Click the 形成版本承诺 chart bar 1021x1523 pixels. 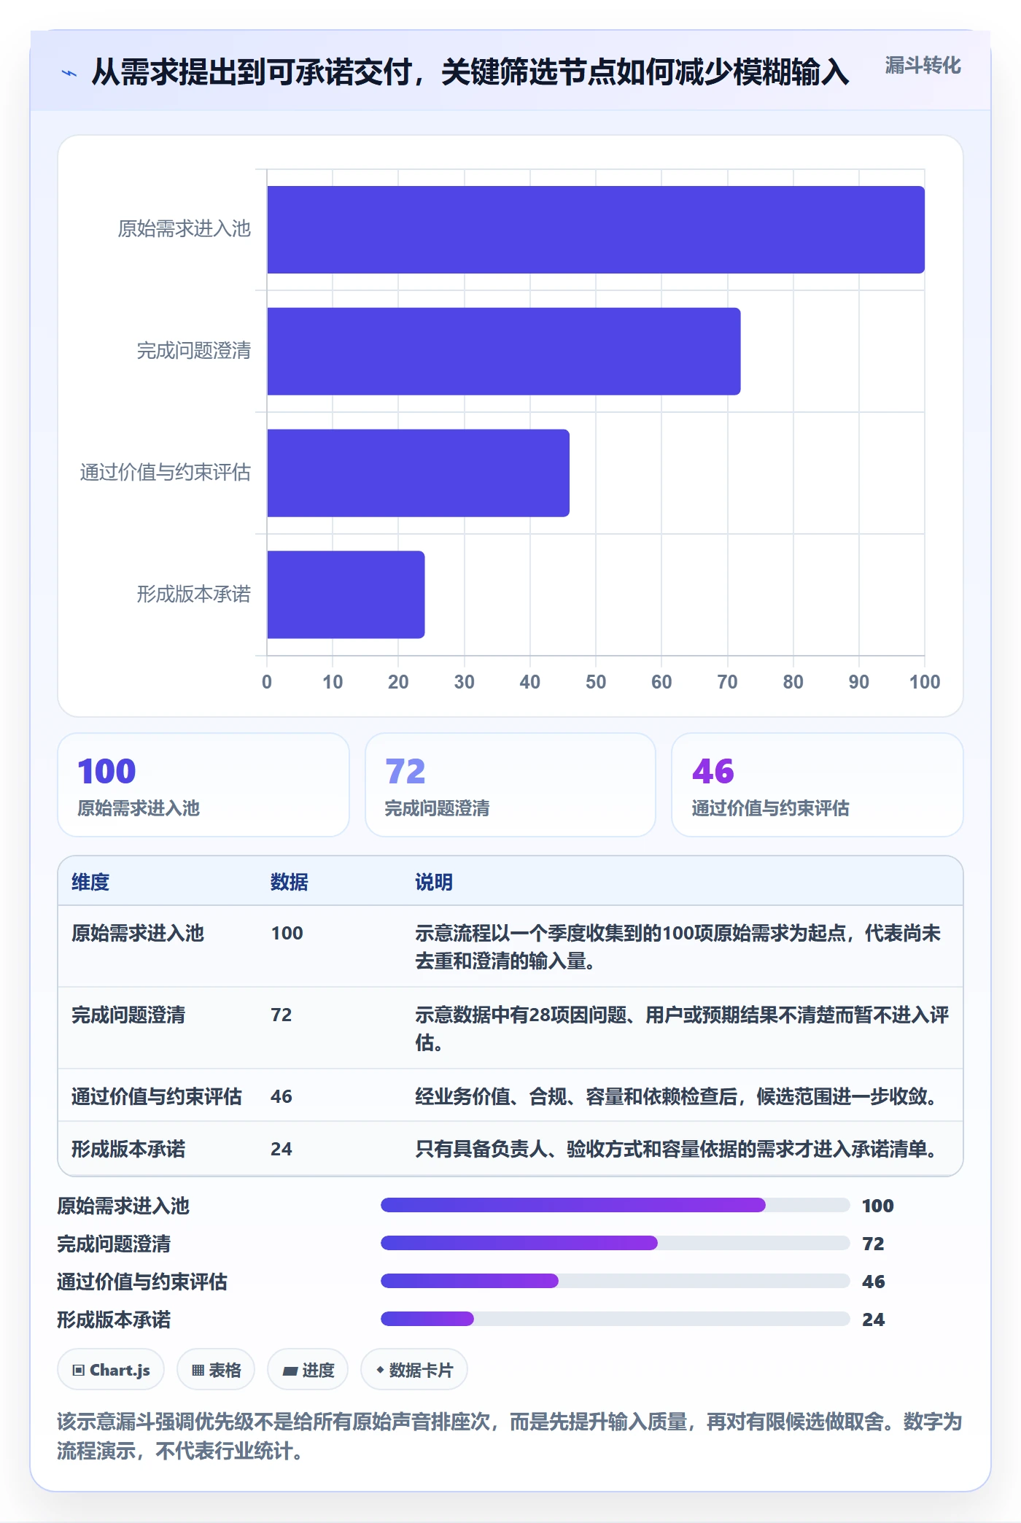pos(346,594)
